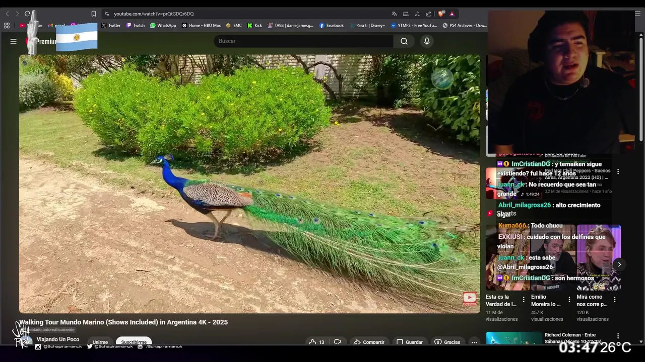The image size is (645, 362).
Task: Reload the YouTube page
Action: coord(27,14)
